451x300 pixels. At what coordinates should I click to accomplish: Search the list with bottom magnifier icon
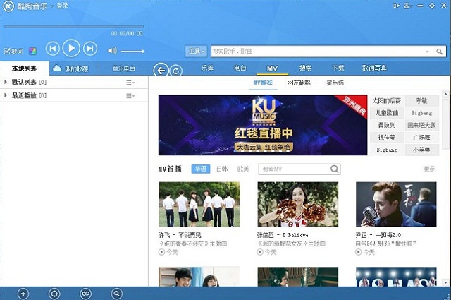(x=116, y=294)
